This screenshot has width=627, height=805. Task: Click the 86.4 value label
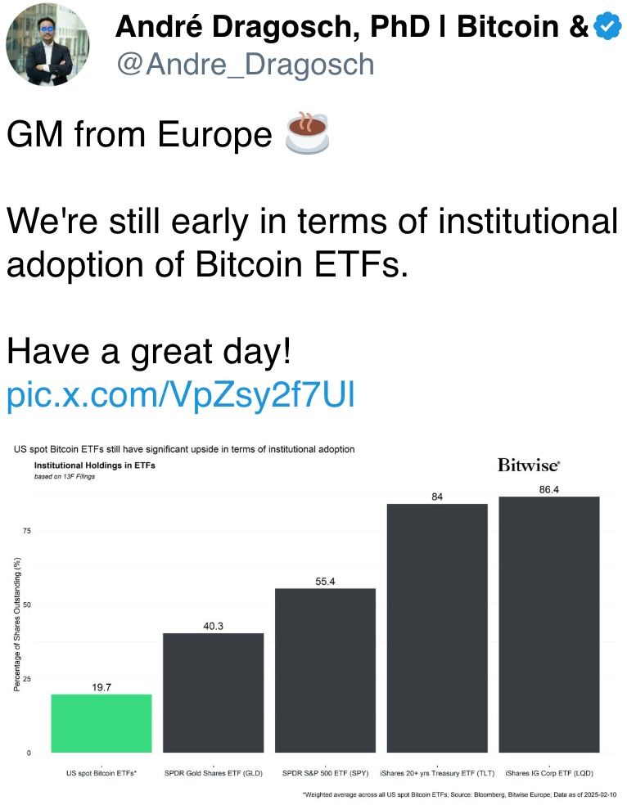(548, 489)
